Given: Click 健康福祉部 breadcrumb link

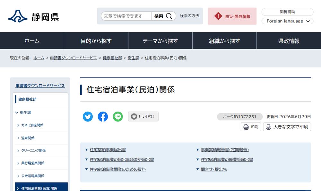Looking at the screenshot, I should [112, 58].
